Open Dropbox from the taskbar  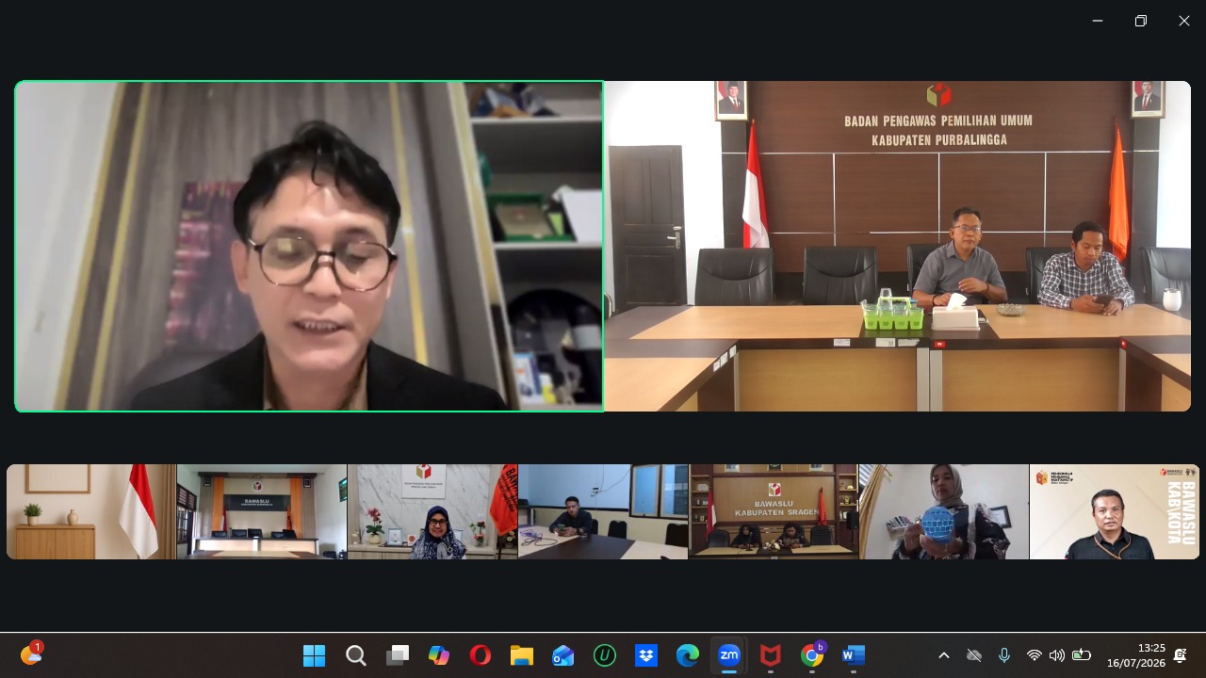tap(646, 655)
